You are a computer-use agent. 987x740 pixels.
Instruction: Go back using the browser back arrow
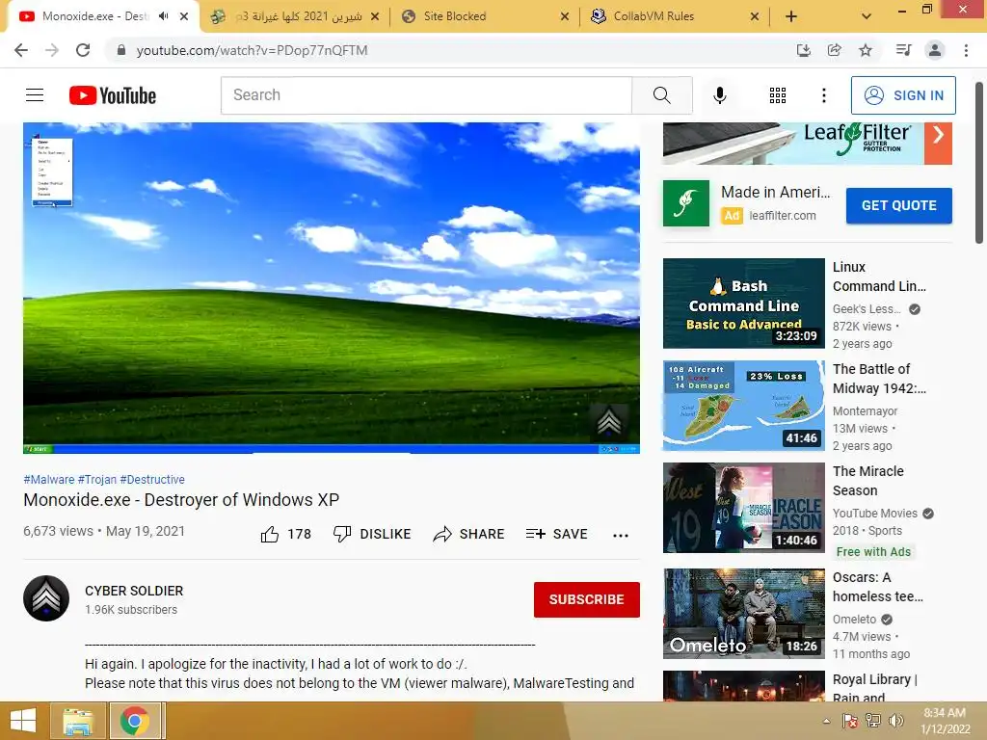(21, 50)
